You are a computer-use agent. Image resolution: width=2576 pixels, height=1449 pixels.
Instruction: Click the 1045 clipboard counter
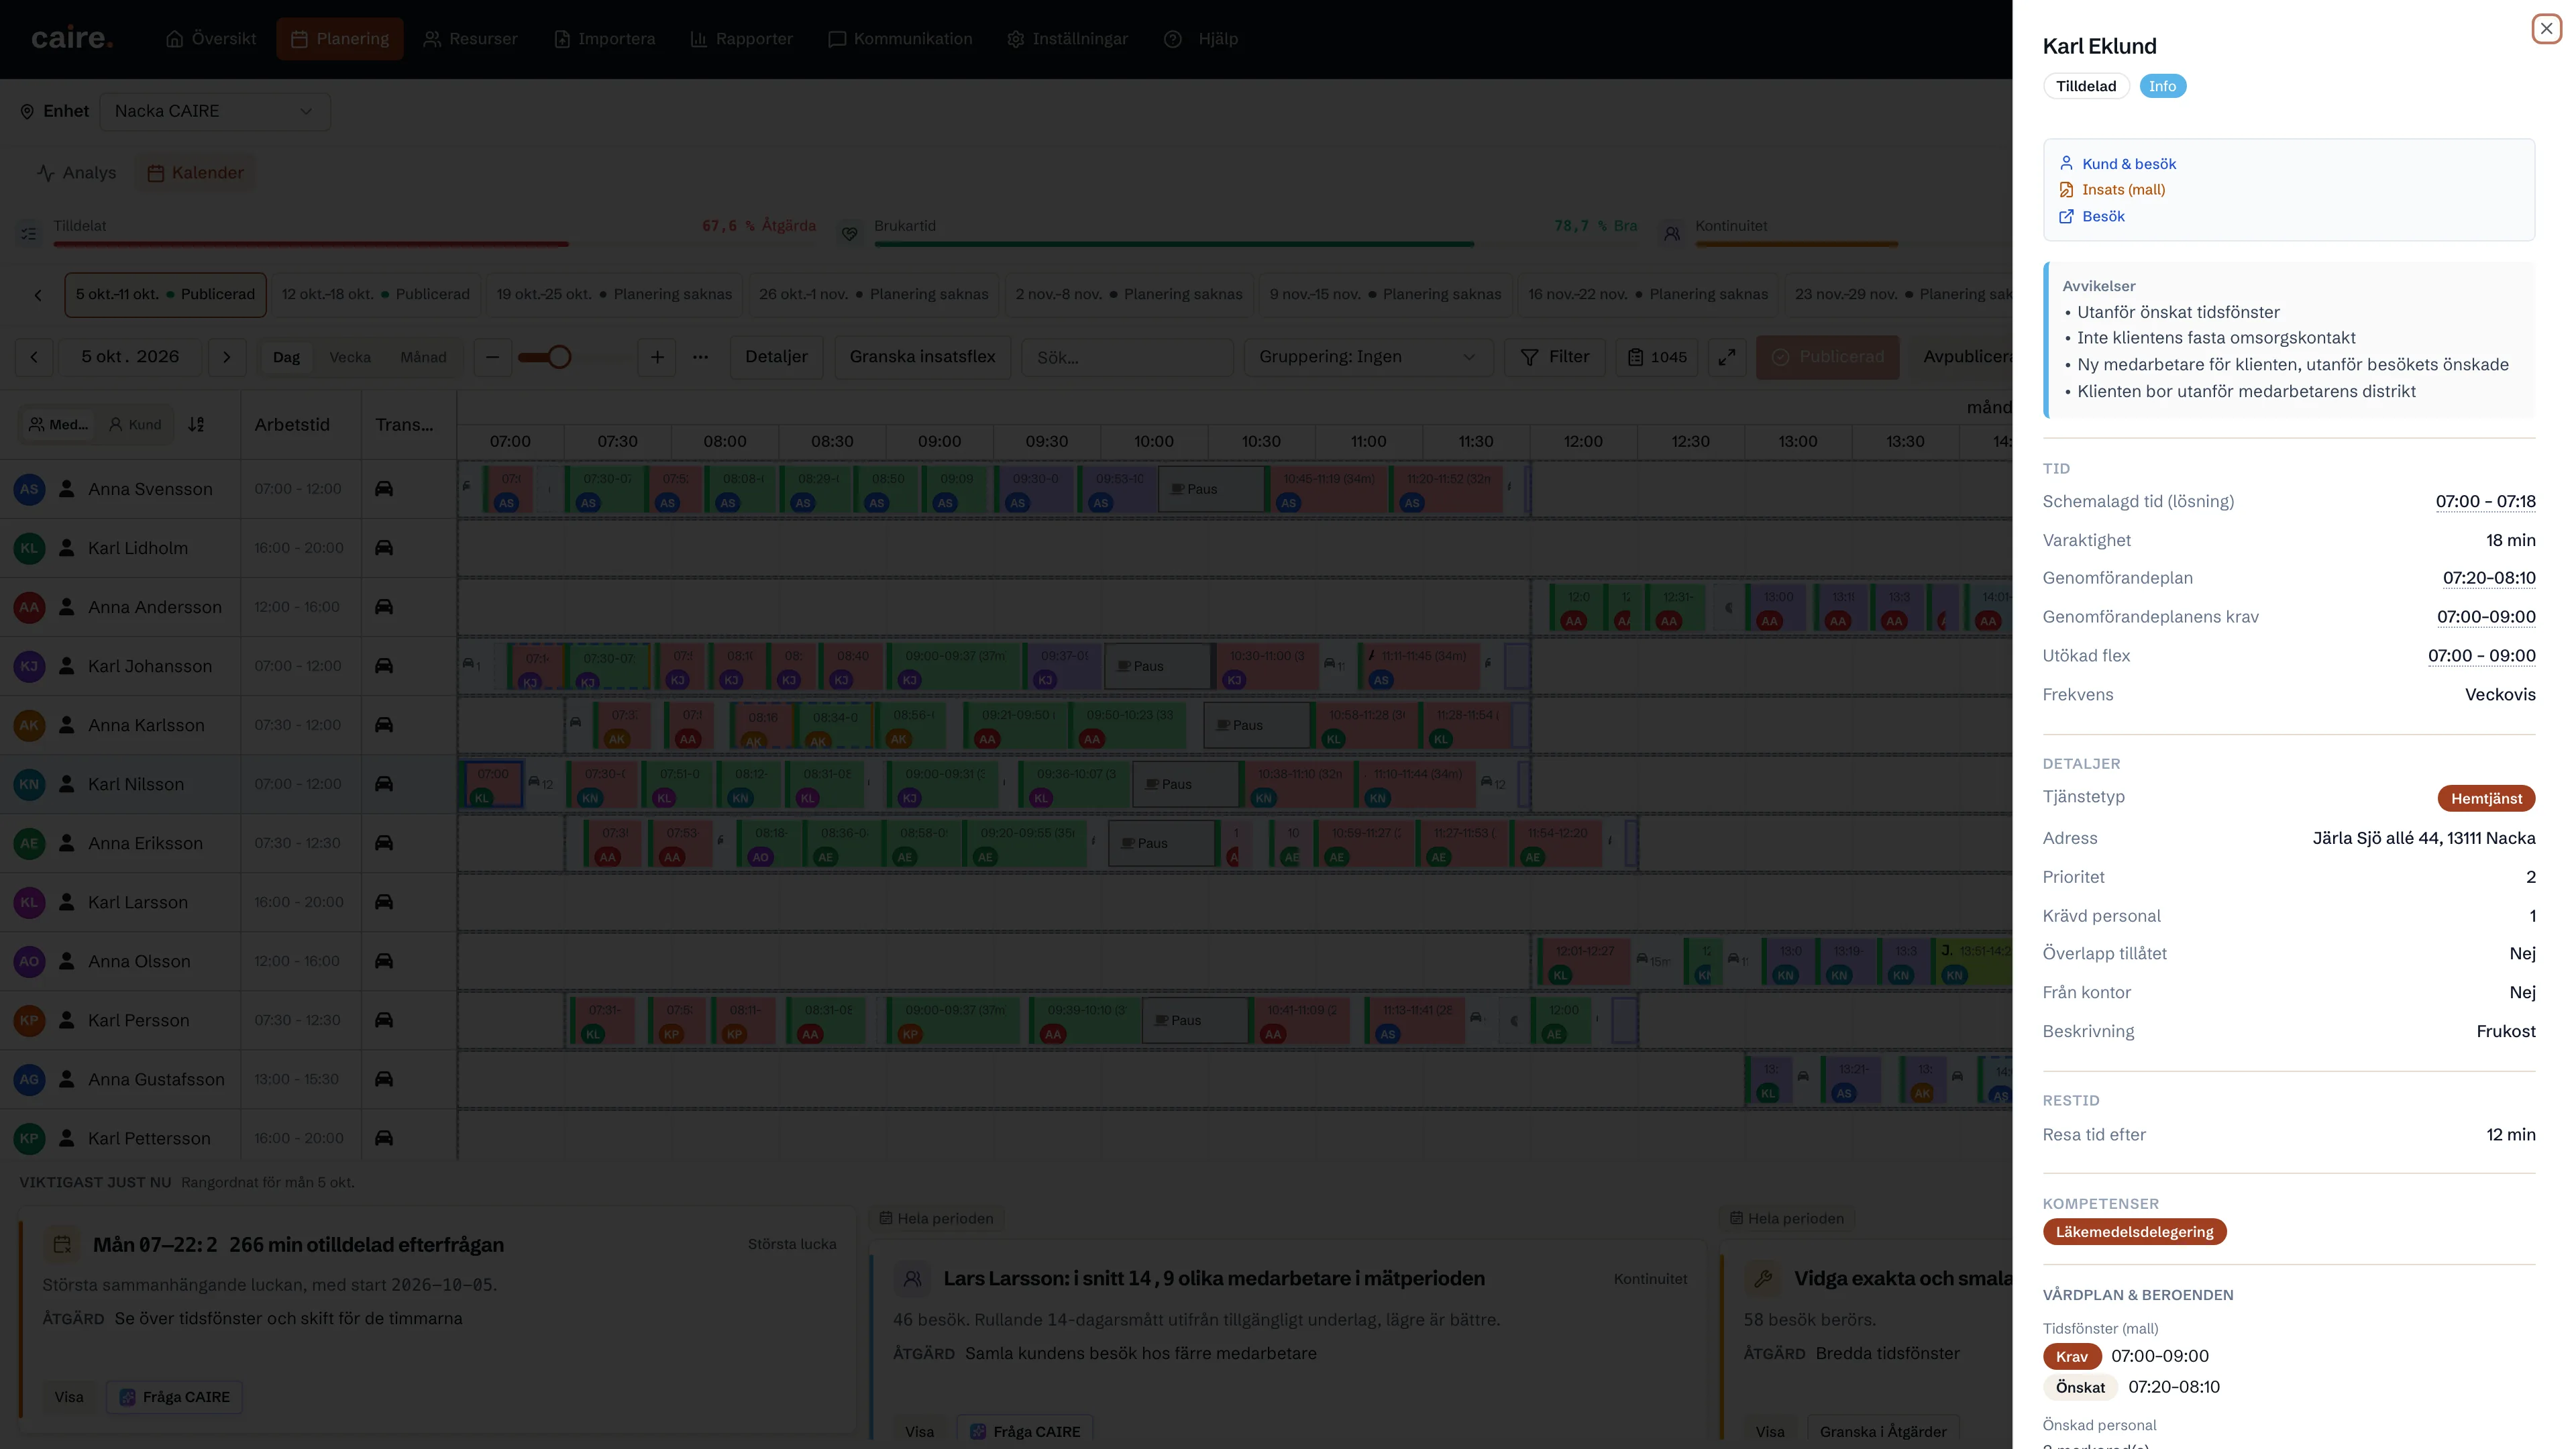tap(1657, 357)
